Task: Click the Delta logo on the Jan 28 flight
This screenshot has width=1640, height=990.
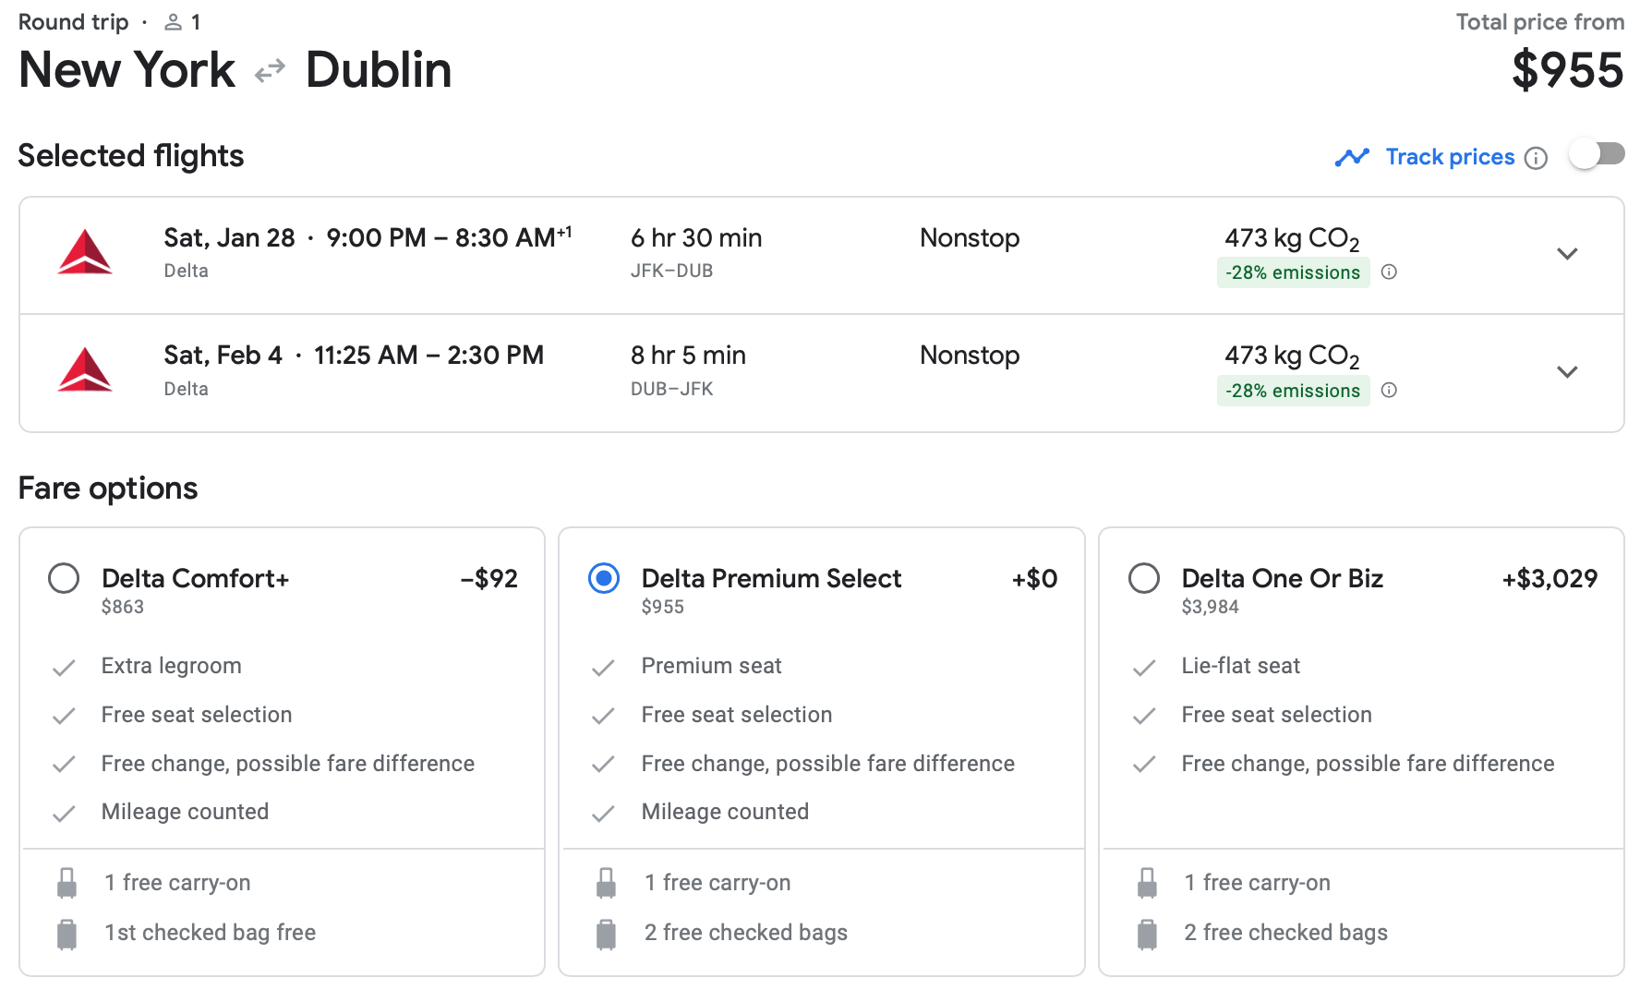Action: tap(85, 252)
